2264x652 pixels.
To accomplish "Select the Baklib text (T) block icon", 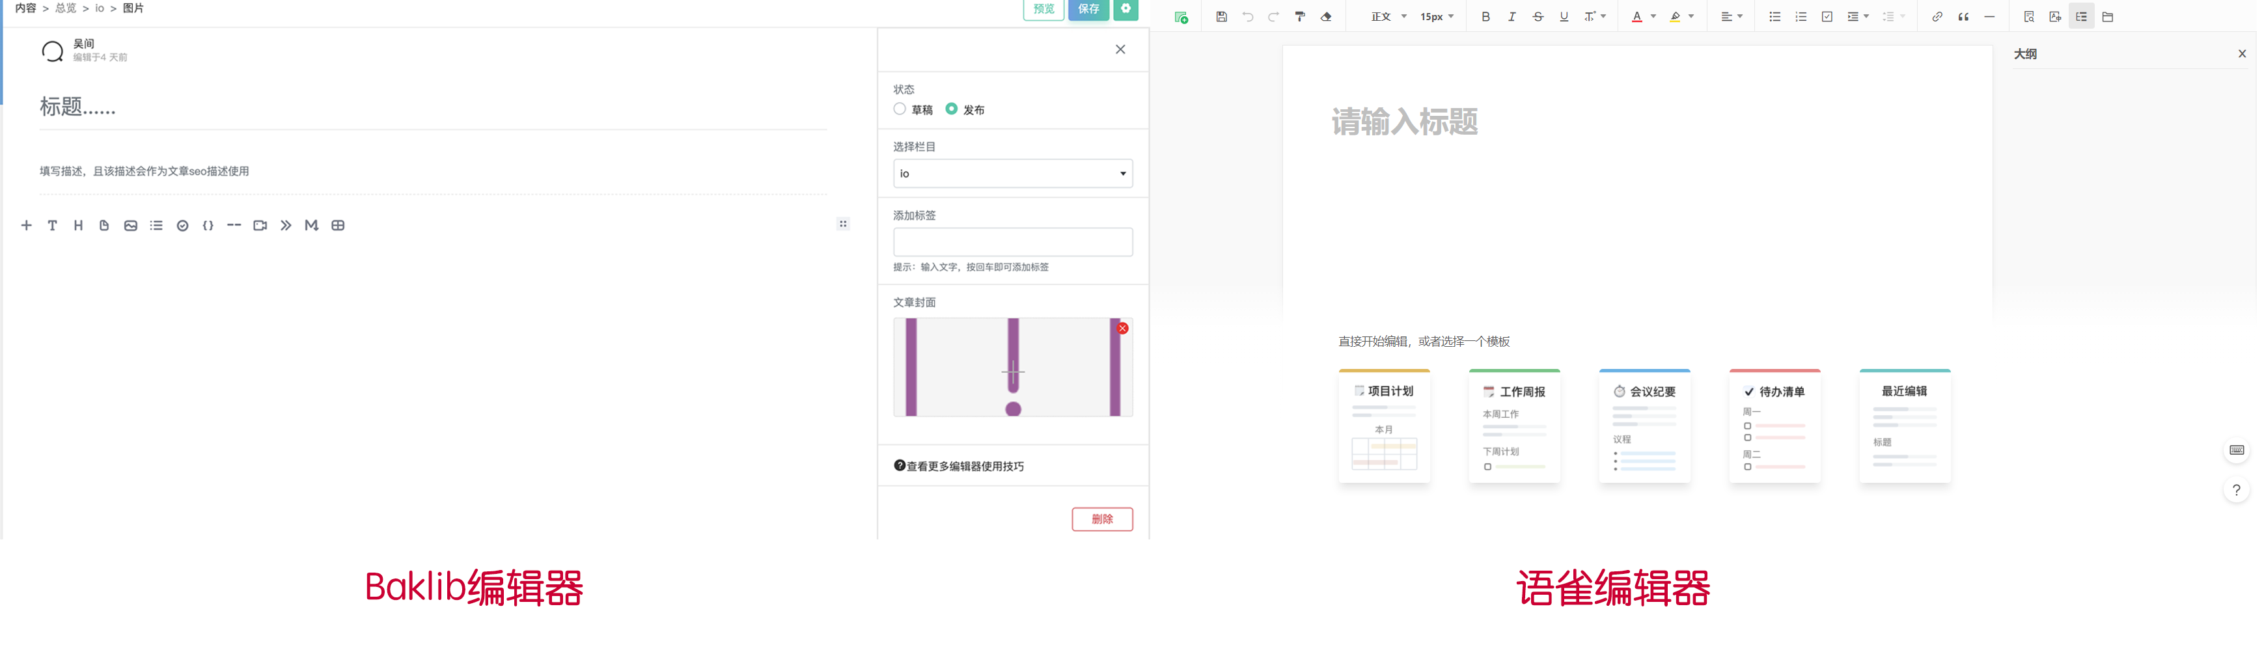I will pyautogui.click(x=53, y=226).
